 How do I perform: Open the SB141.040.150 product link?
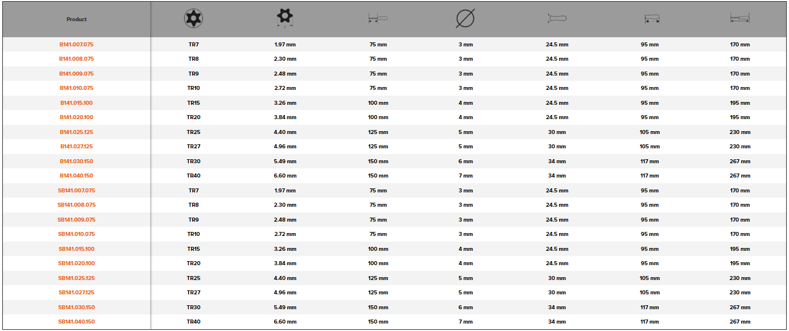tap(76, 322)
